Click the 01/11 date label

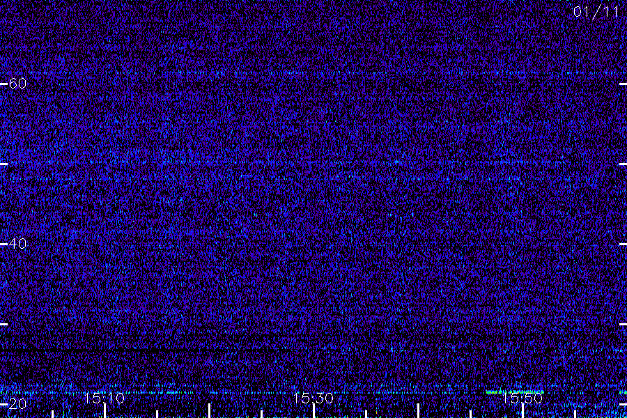point(596,12)
